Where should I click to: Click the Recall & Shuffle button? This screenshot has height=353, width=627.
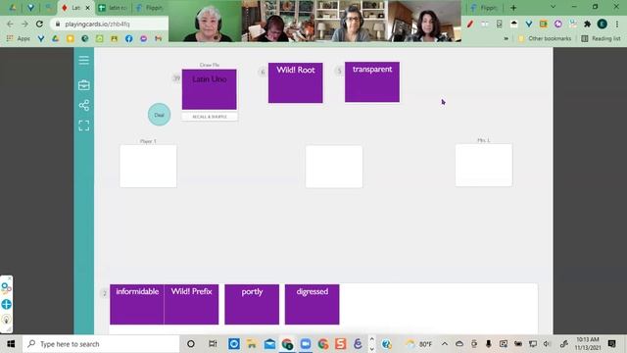click(210, 117)
